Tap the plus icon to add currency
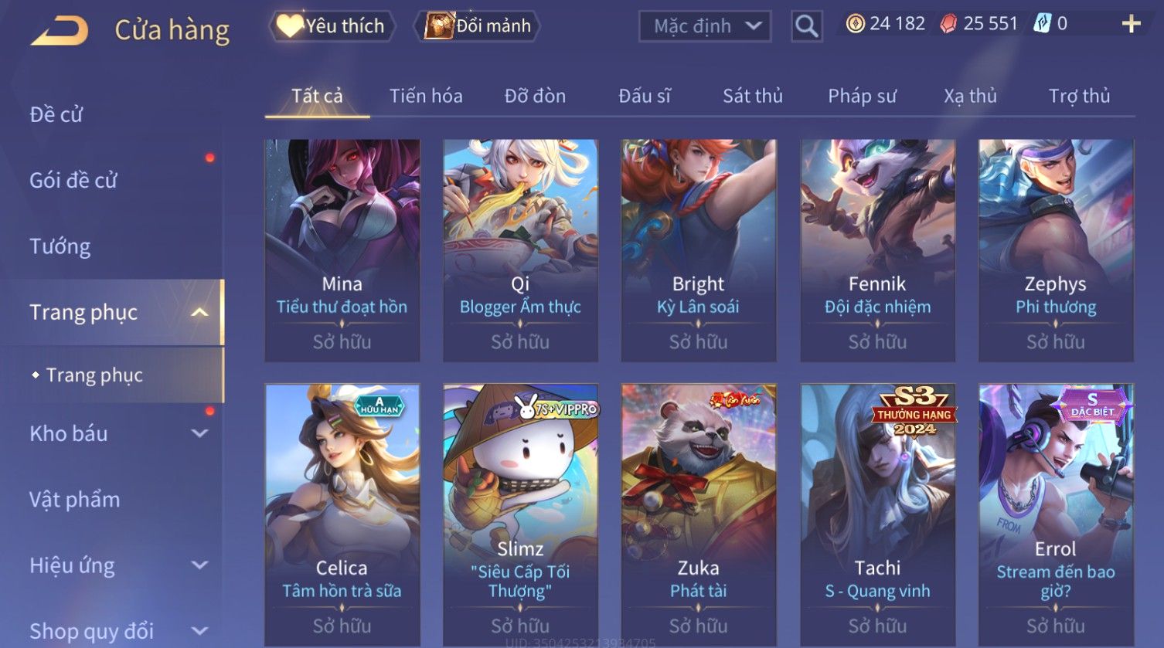Screen dimensions: 1164x648 (x=1131, y=25)
